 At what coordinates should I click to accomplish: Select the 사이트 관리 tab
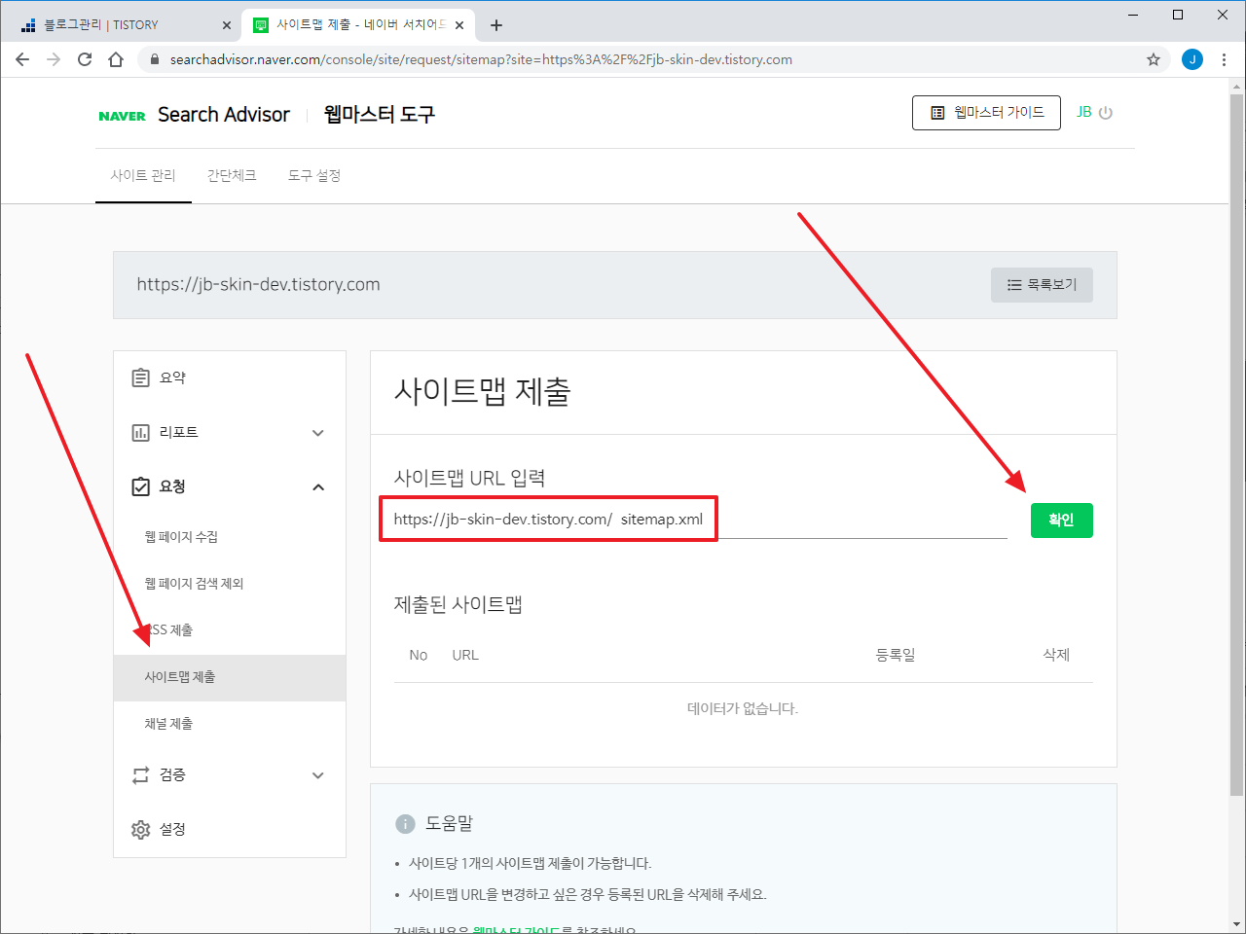point(143,176)
